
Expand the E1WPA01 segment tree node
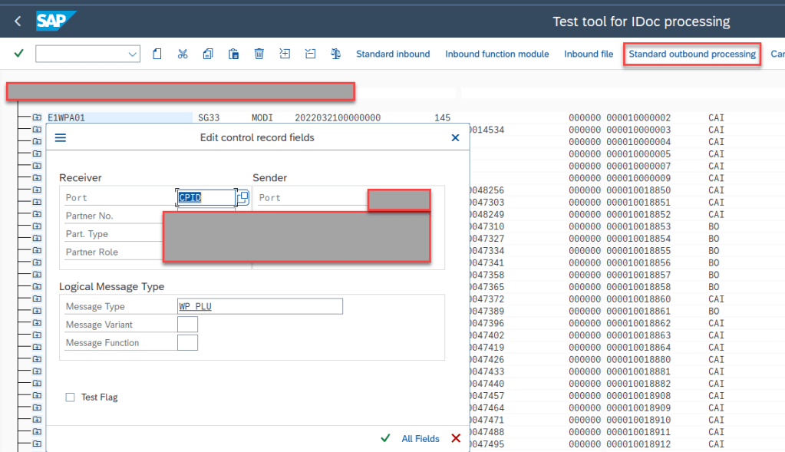click(x=37, y=117)
